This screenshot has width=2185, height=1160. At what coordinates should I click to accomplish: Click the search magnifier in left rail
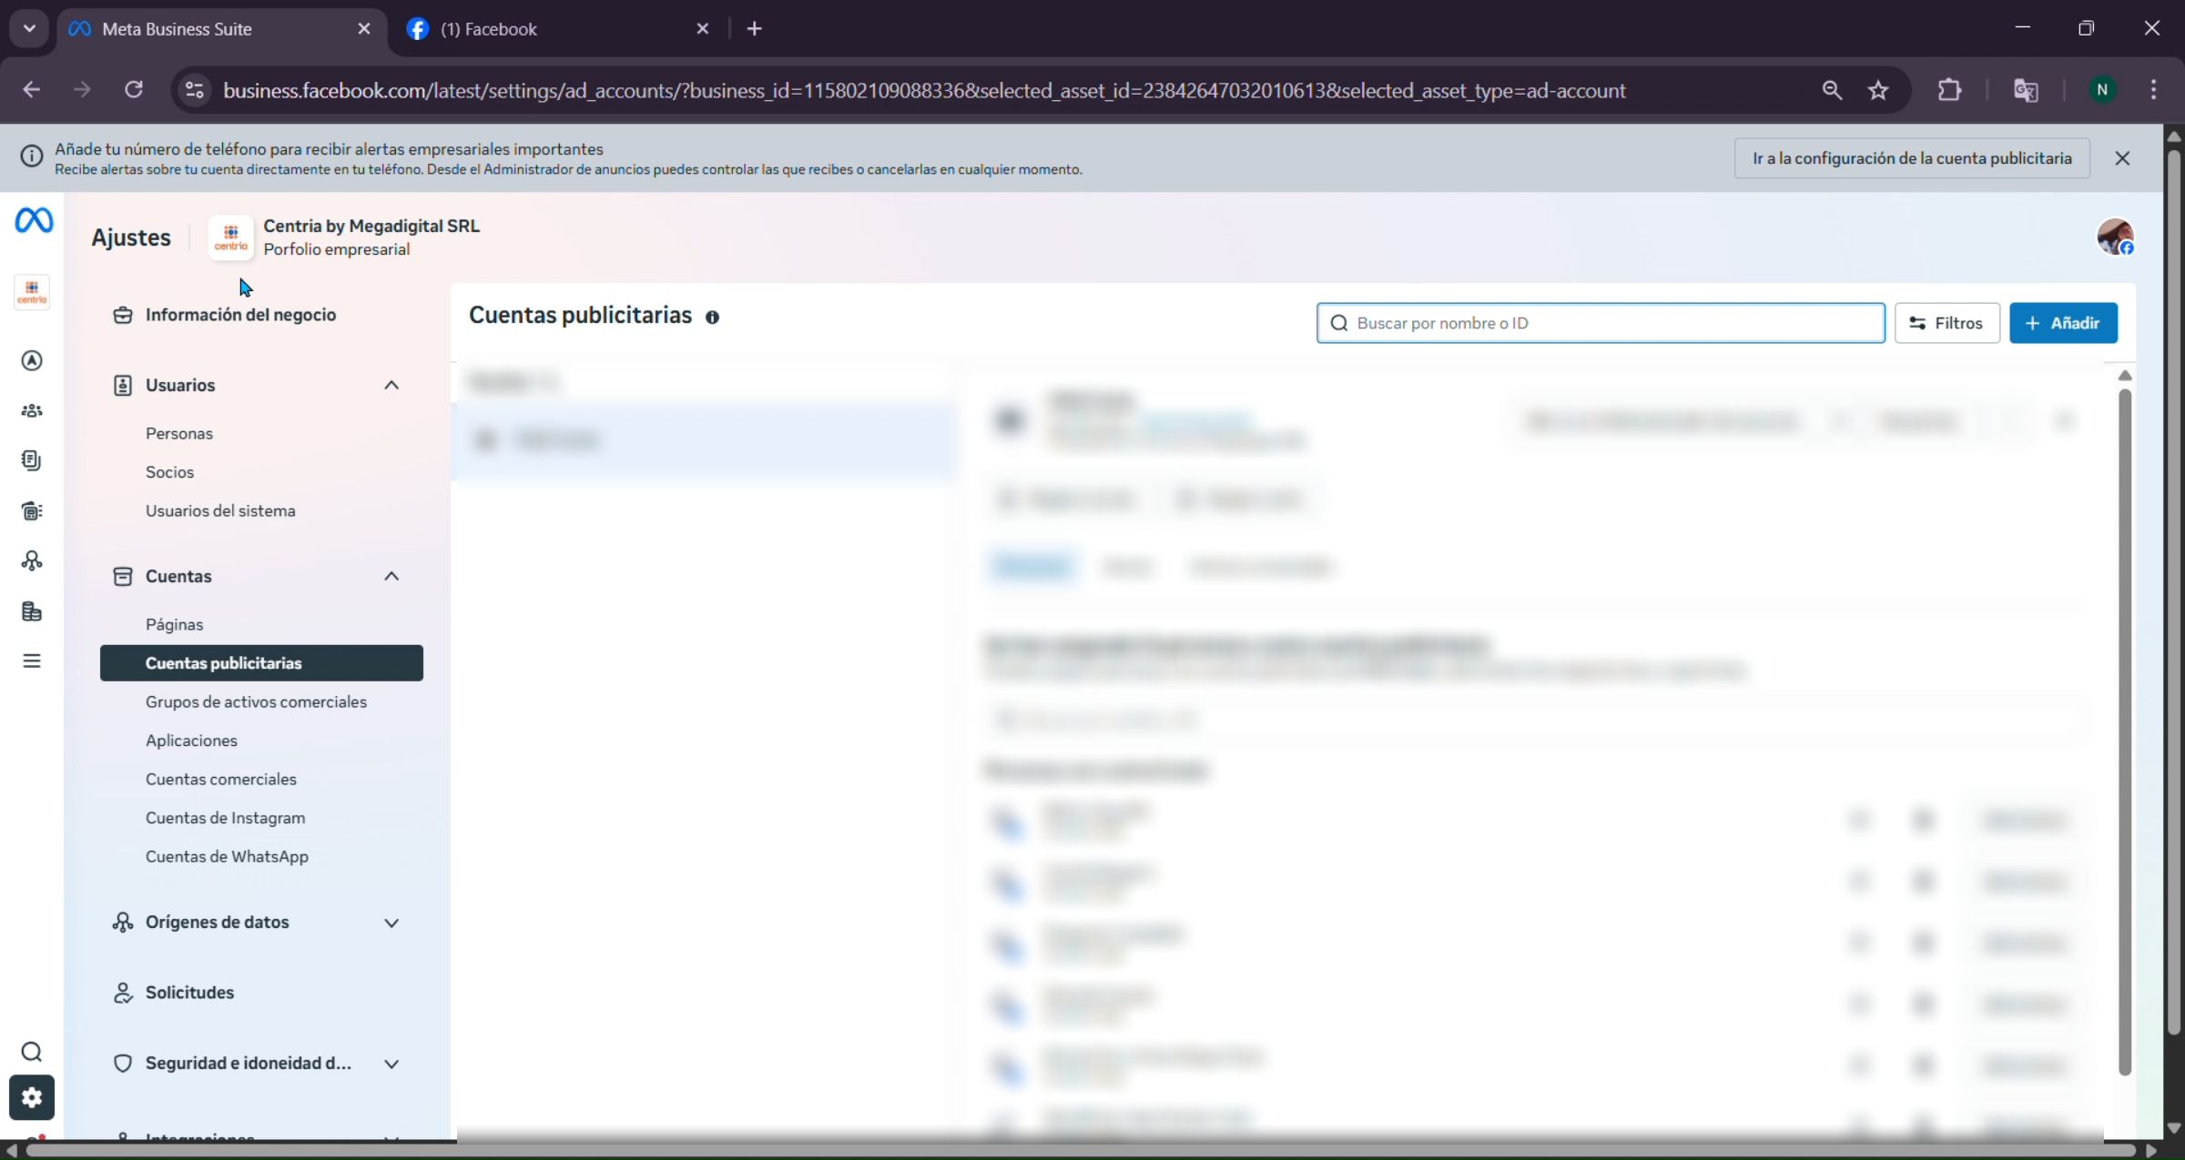32,1052
